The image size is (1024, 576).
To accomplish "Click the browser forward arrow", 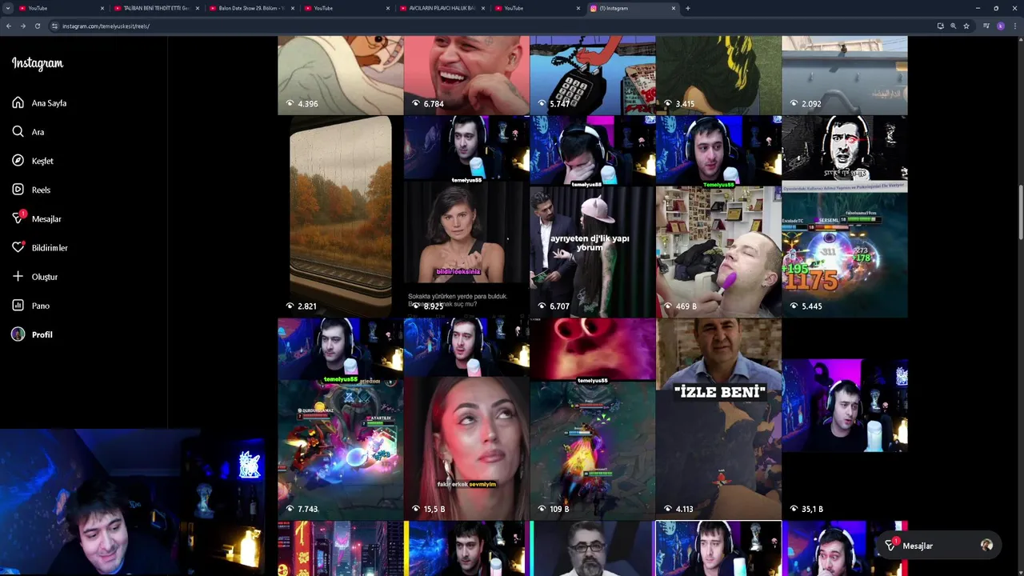I will pyautogui.click(x=22, y=26).
